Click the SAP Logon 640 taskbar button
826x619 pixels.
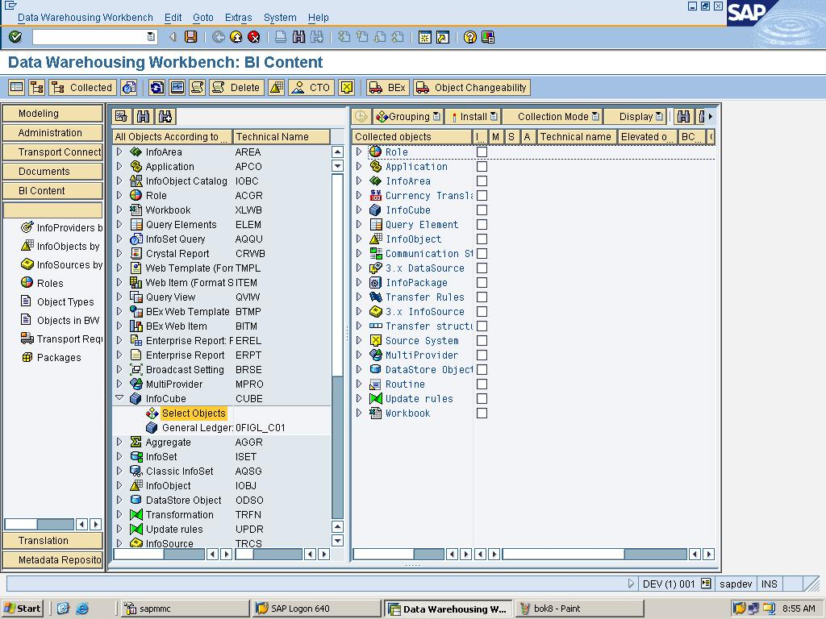(x=316, y=609)
